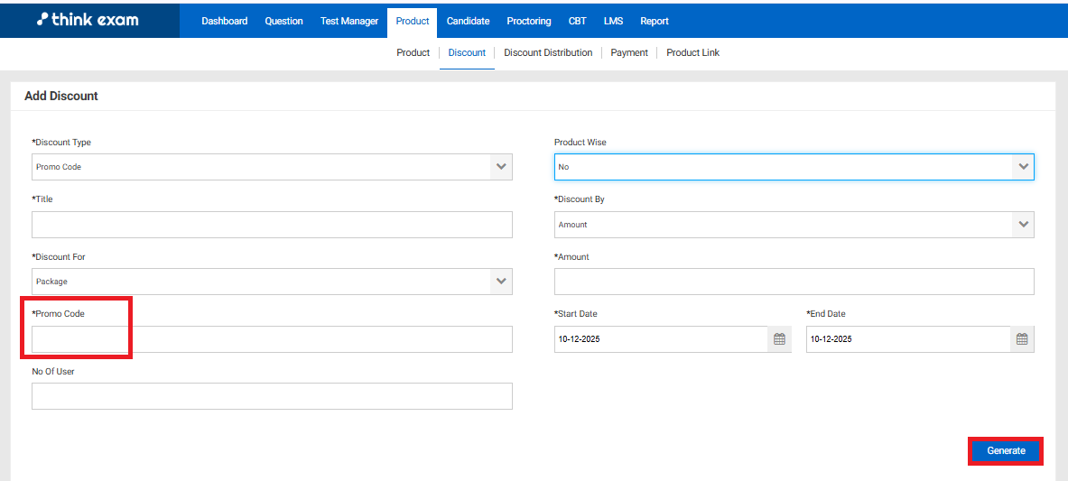Click the Think Exam logo
Viewport: 1068px width, 481px height.
coord(88,19)
